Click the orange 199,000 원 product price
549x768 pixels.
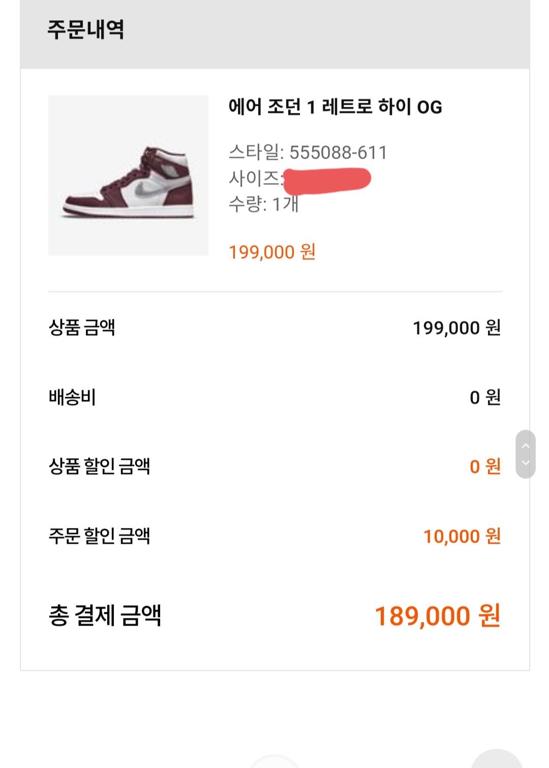[x=272, y=252]
